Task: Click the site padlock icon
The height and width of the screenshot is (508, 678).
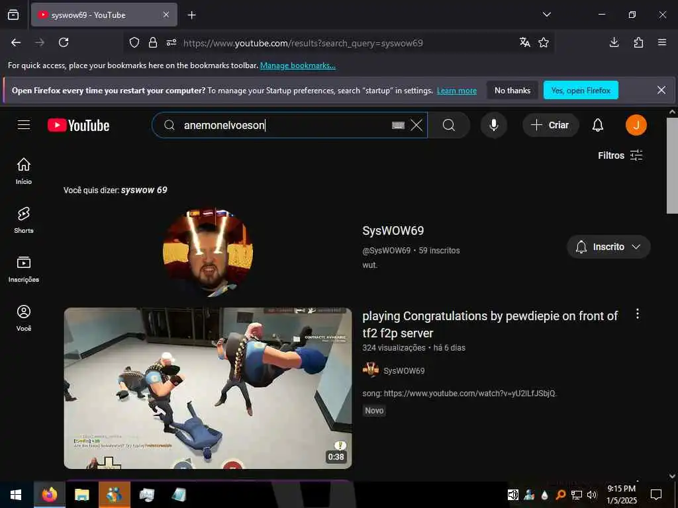Action: (153, 42)
